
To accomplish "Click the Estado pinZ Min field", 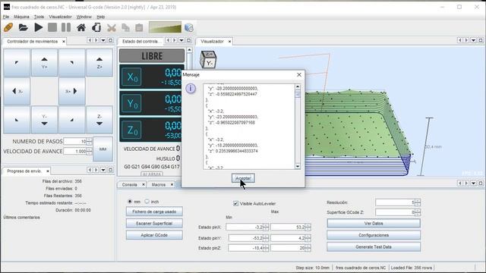I will [245, 248].
